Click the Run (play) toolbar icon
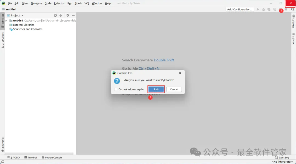This screenshot has height=164, width=296. click(258, 9)
